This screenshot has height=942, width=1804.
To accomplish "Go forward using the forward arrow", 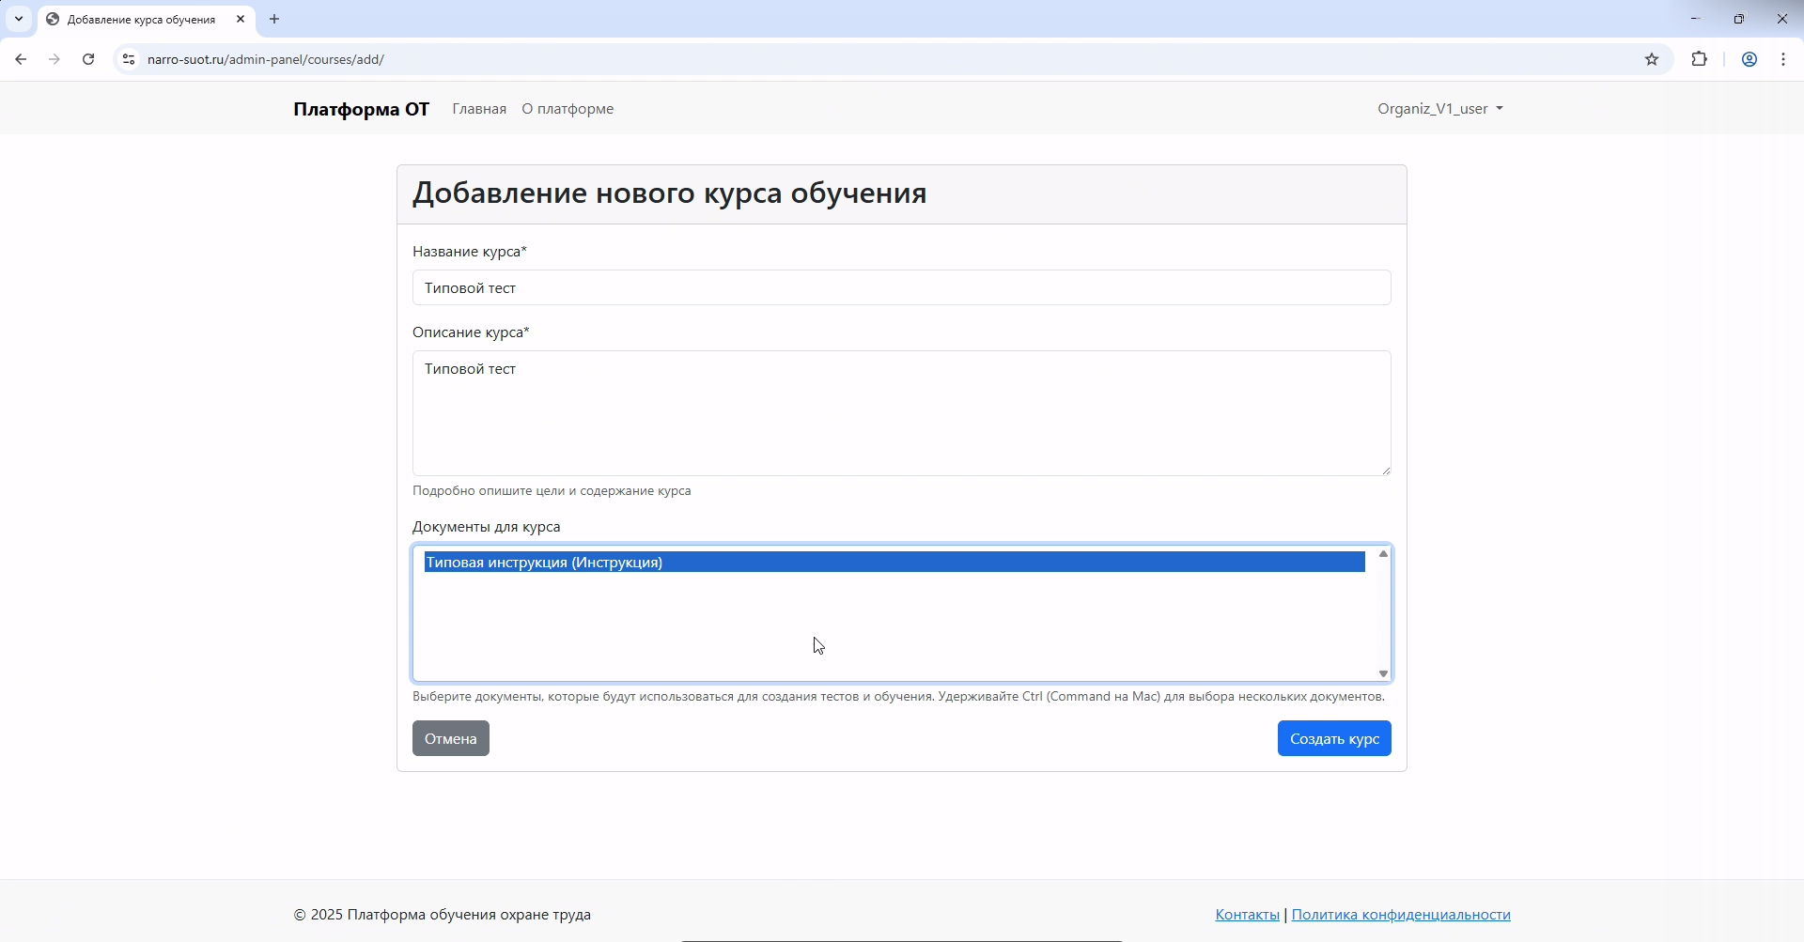I will coord(54,58).
